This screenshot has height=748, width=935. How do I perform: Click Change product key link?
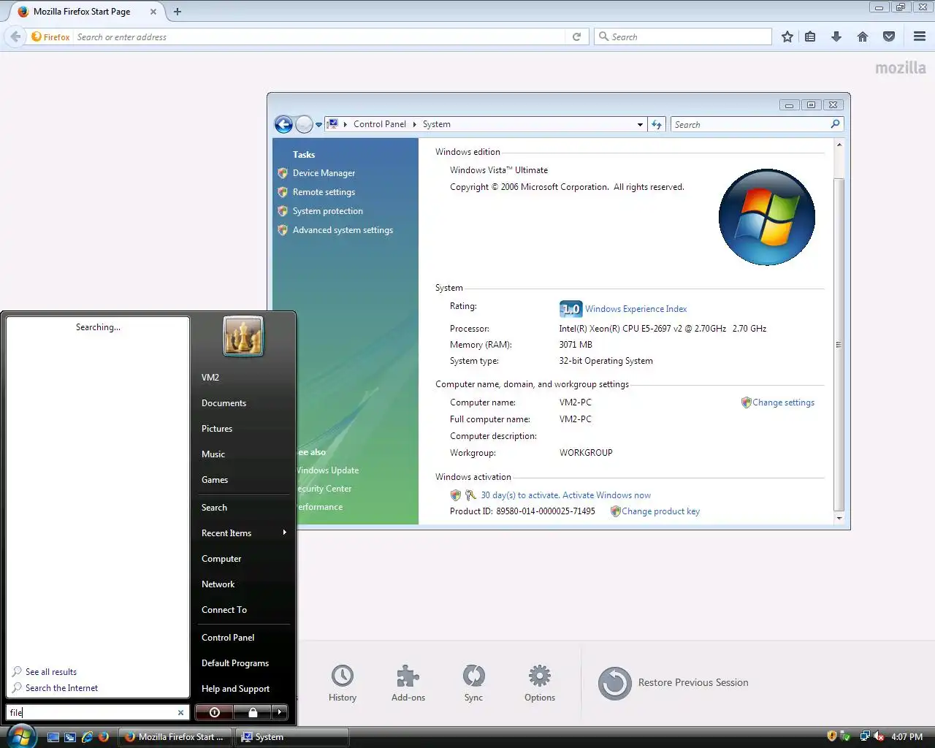[x=660, y=511]
